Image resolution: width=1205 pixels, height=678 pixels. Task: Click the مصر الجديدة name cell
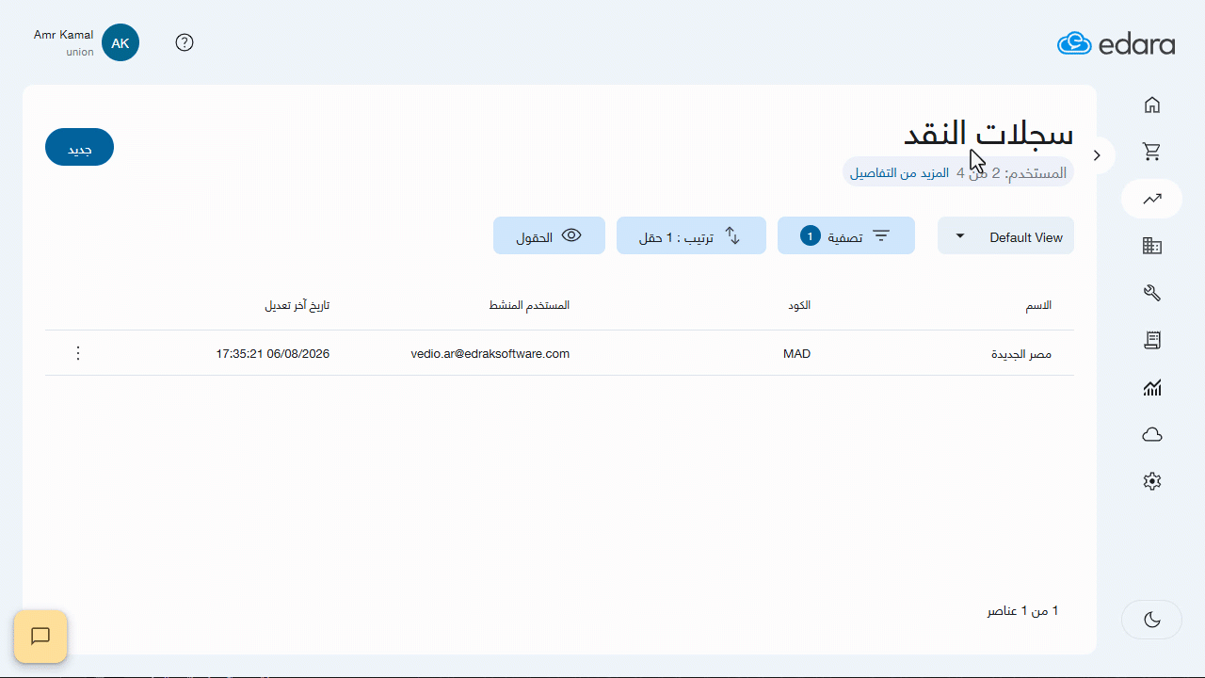[x=1021, y=354]
